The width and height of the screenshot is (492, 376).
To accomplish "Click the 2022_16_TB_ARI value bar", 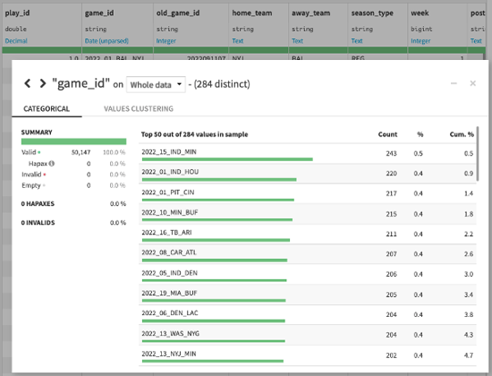I will pos(216,240).
